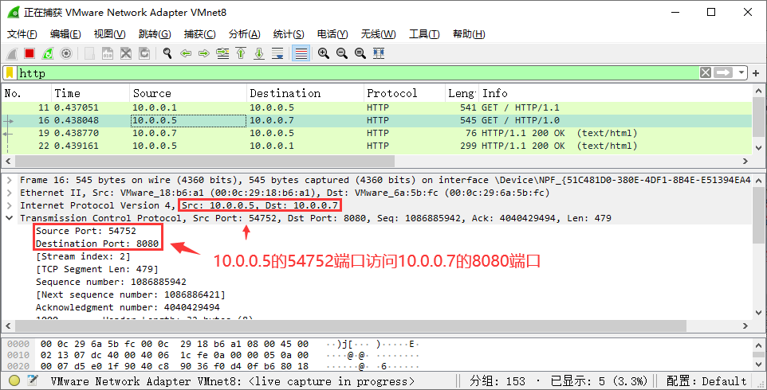Image resolution: width=767 pixels, height=390 pixels.
Task: Select packet 22 to 10.0.0.1
Action: pyautogui.click(x=376, y=146)
